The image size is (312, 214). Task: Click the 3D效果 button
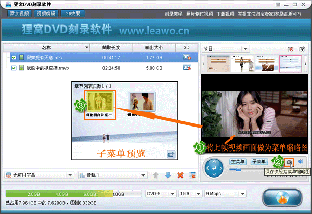73,14
